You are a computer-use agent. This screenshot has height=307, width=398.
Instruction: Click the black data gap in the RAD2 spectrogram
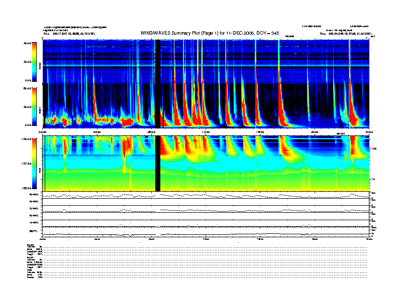coord(158,62)
